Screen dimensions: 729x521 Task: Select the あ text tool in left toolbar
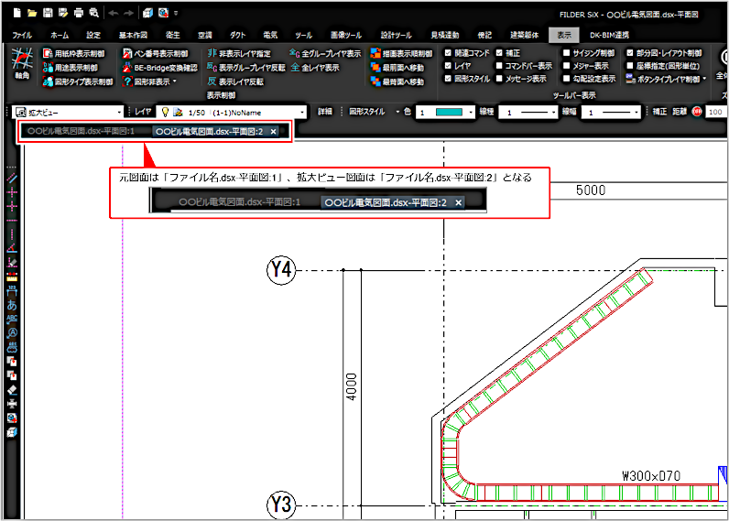pos(12,303)
